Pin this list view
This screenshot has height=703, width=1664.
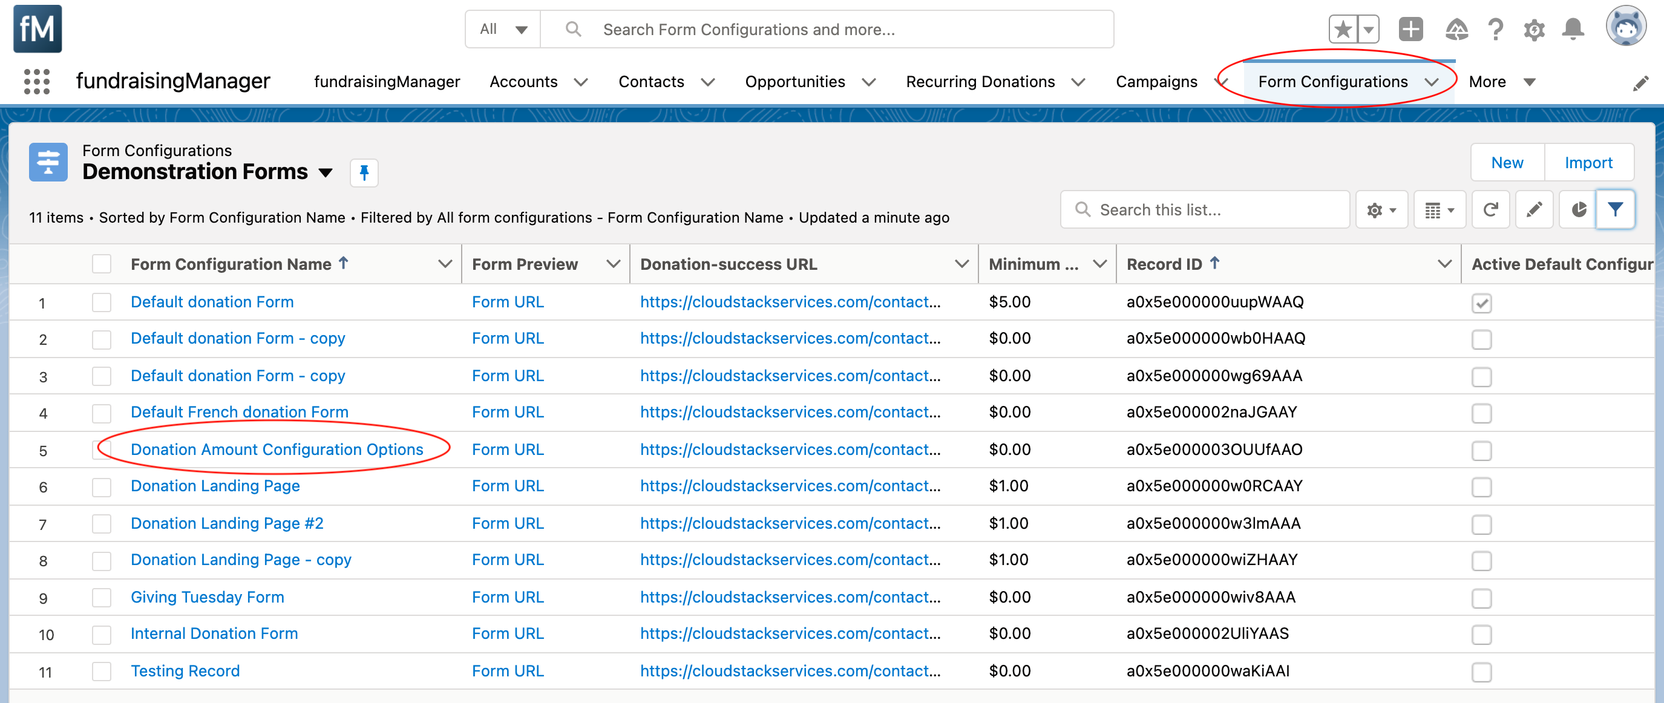click(x=364, y=172)
